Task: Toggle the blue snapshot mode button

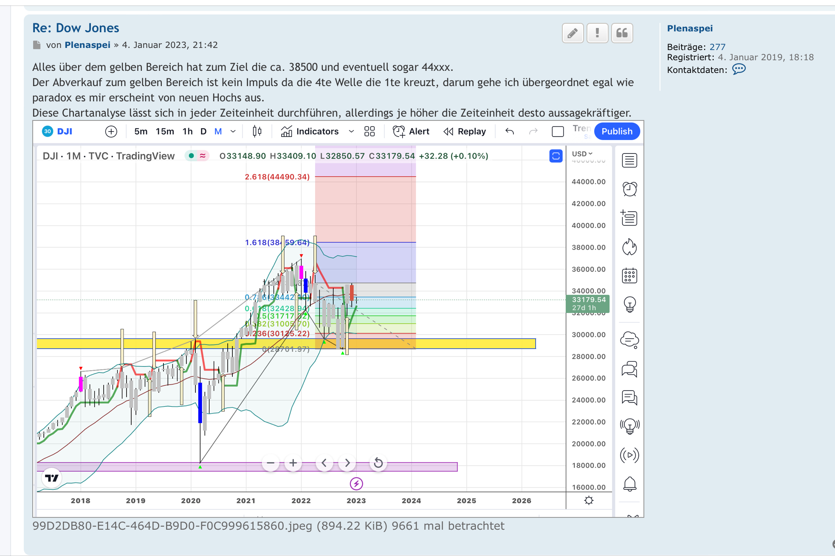Action: 556,156
